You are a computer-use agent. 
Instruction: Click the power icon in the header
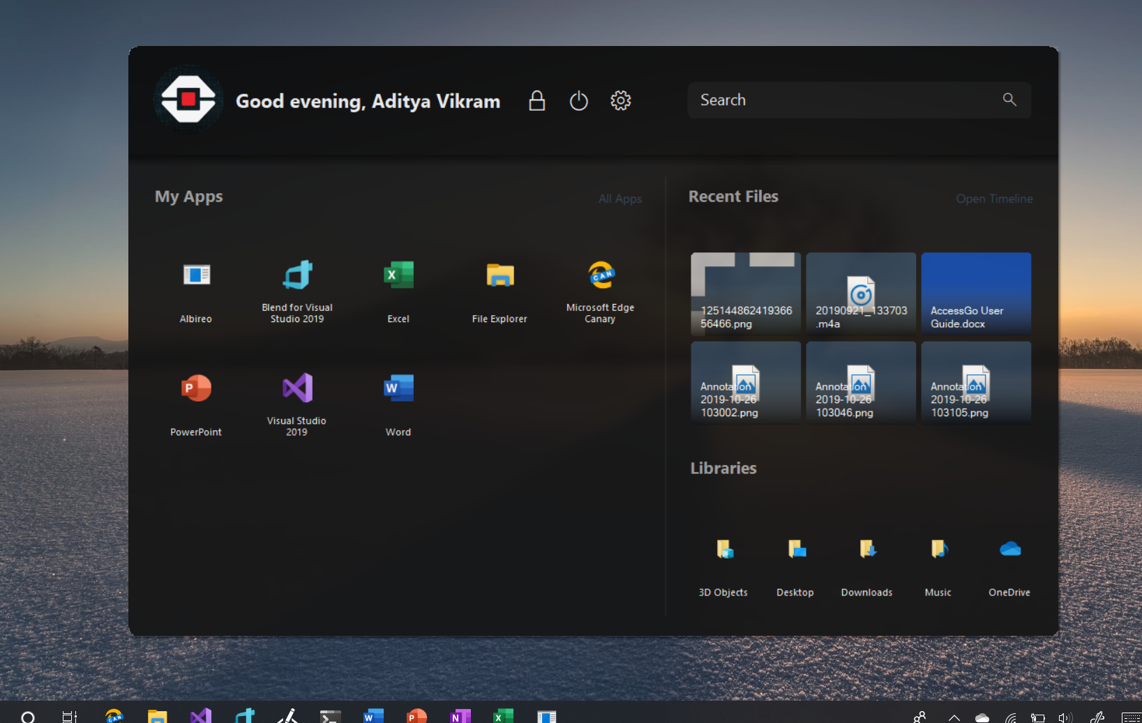pyautogui.click(x=578, y=100)
